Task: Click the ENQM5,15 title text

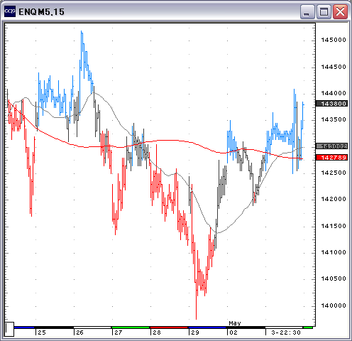Action: [41, 12]
